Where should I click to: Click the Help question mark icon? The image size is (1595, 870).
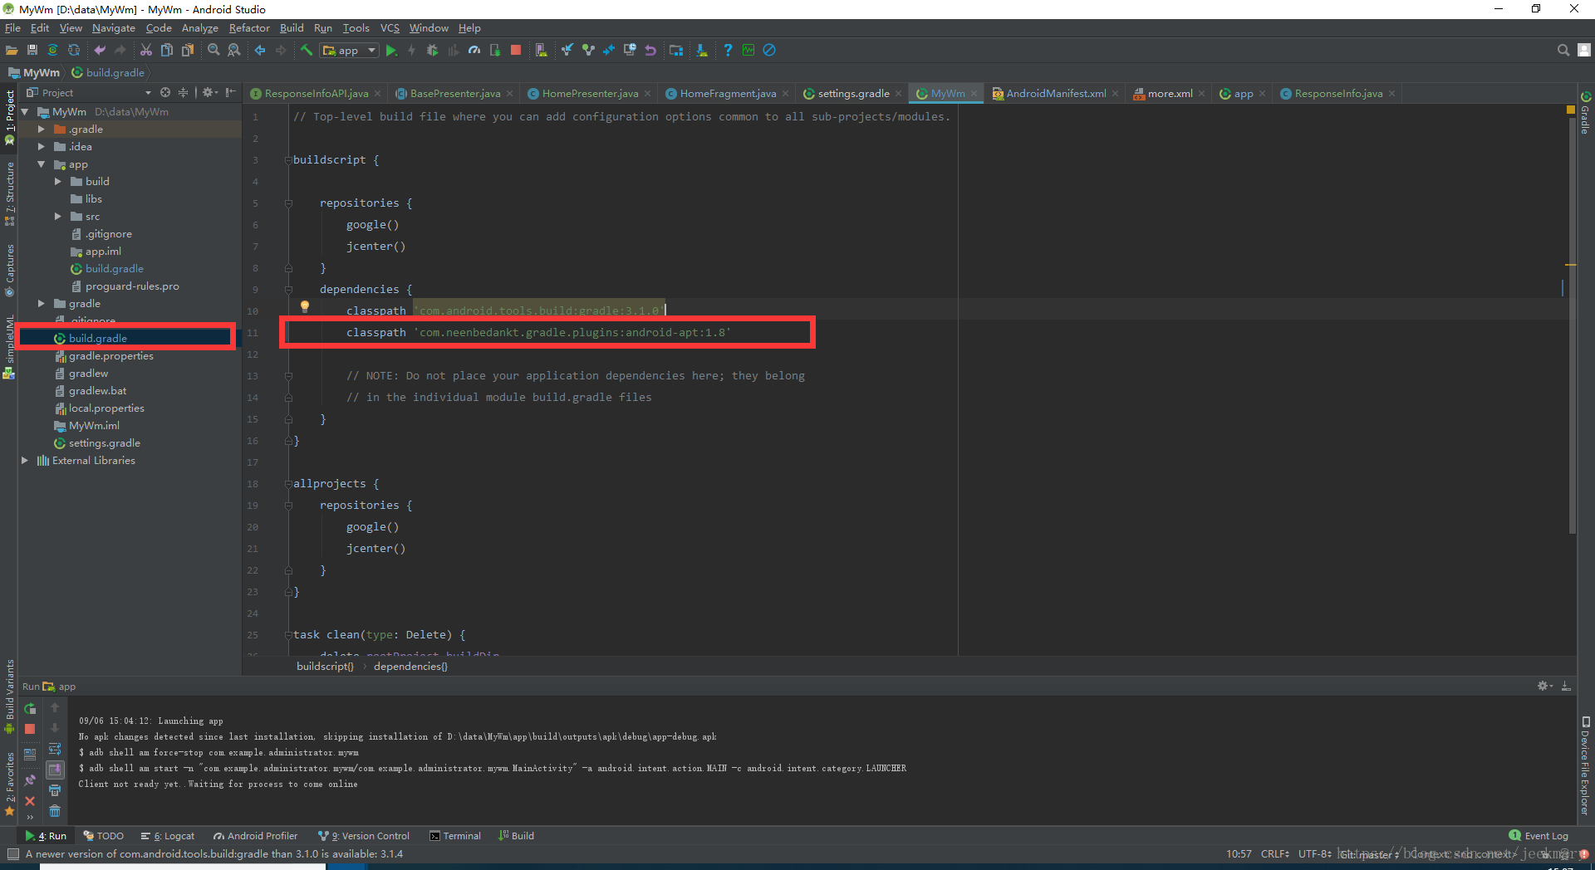click(728, 51)
